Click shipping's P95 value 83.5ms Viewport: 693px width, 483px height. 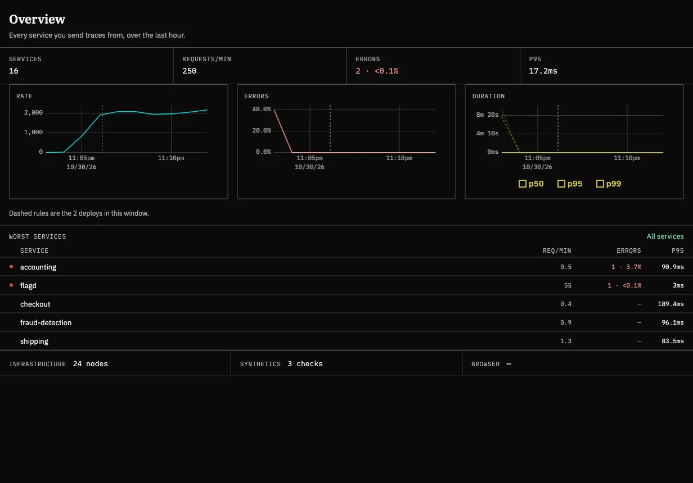672,341
